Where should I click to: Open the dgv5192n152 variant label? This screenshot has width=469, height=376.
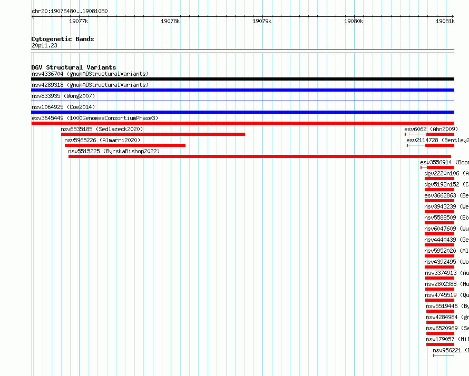446,184
